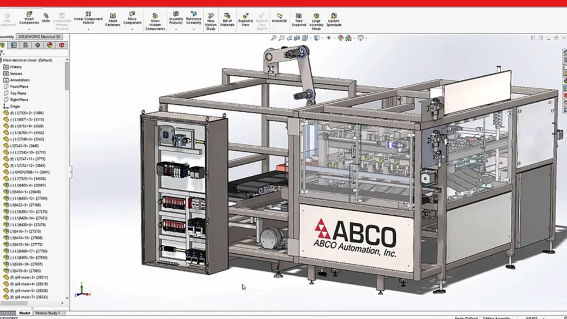Viewport: 567px width, 319px height.
Task: Select the Mate tool
Action: [x=46, y=18]
